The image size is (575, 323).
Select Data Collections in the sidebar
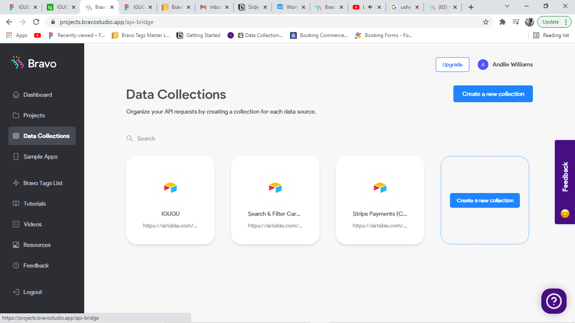click(42, 136)
